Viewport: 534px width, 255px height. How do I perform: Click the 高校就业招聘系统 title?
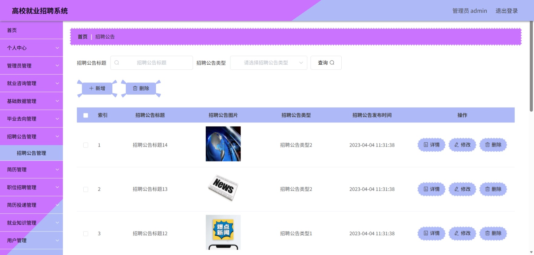point(40,11)
